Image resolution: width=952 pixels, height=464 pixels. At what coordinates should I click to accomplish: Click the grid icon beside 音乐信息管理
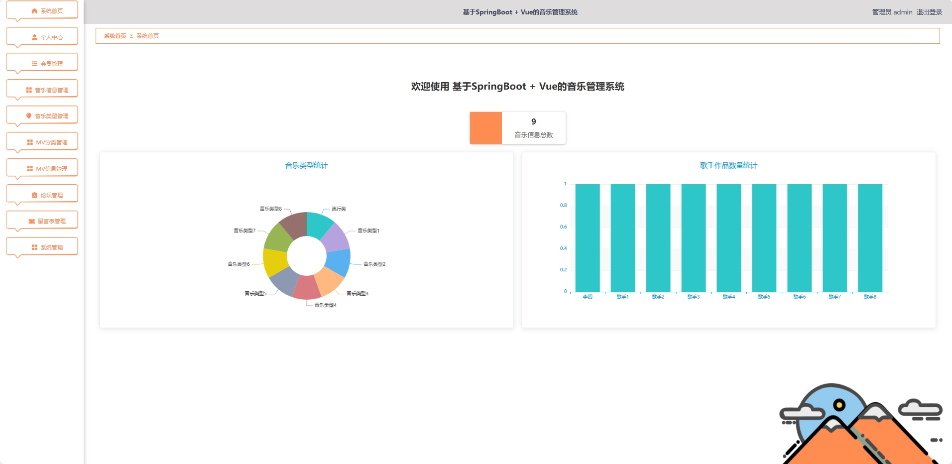(29, 90)
